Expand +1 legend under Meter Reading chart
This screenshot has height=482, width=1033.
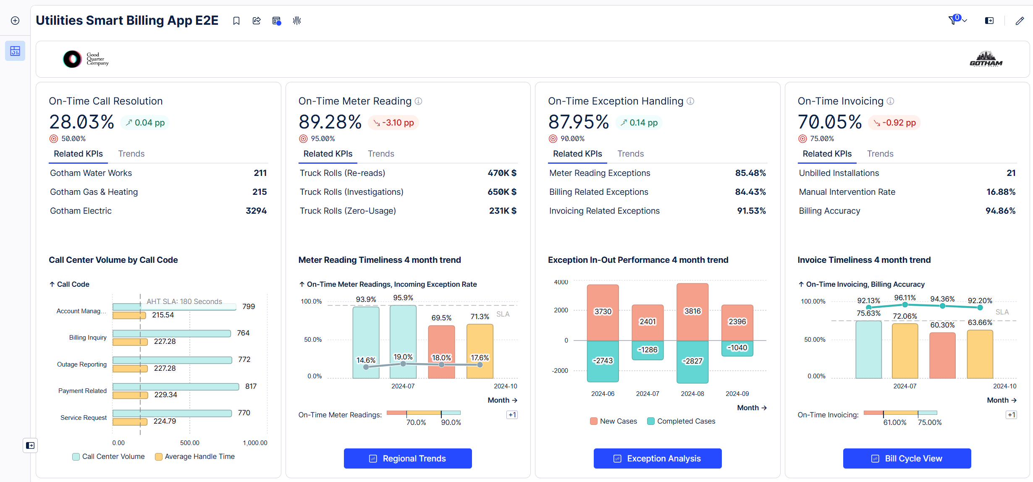point(512,415)
